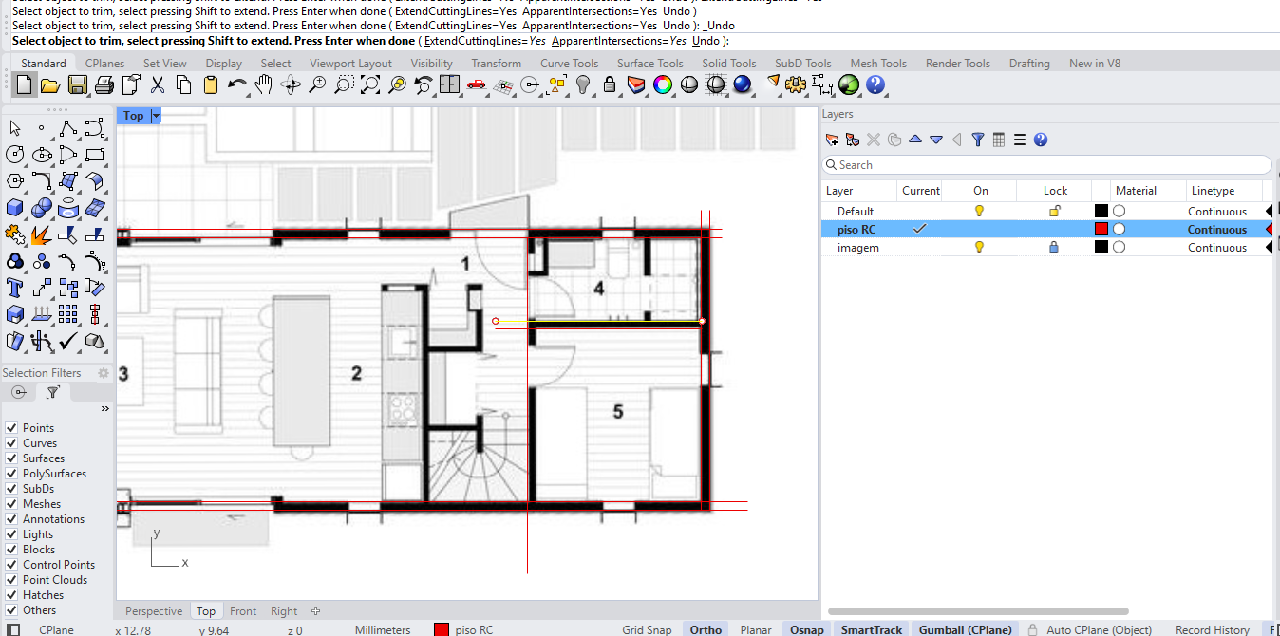Image resolution: width=1280 pixels, height=636 pixels.
Task: Select the Text object tool
Action: [x=14, y=288]
